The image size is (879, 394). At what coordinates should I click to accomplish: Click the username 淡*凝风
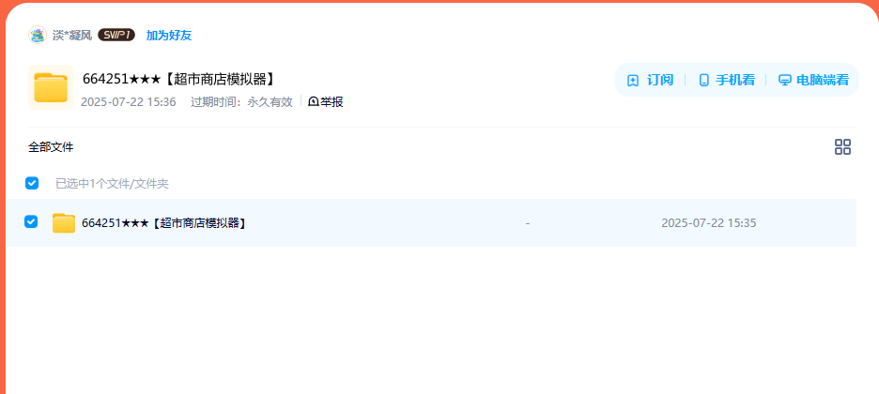tap(71, 36)
